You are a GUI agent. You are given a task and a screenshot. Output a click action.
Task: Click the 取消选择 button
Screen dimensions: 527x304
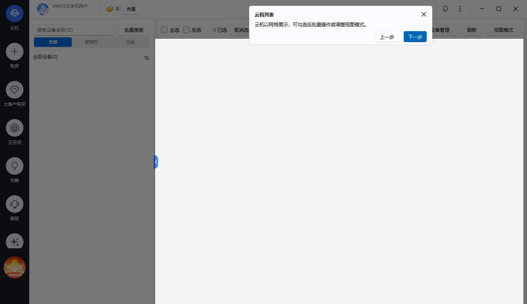240,30
